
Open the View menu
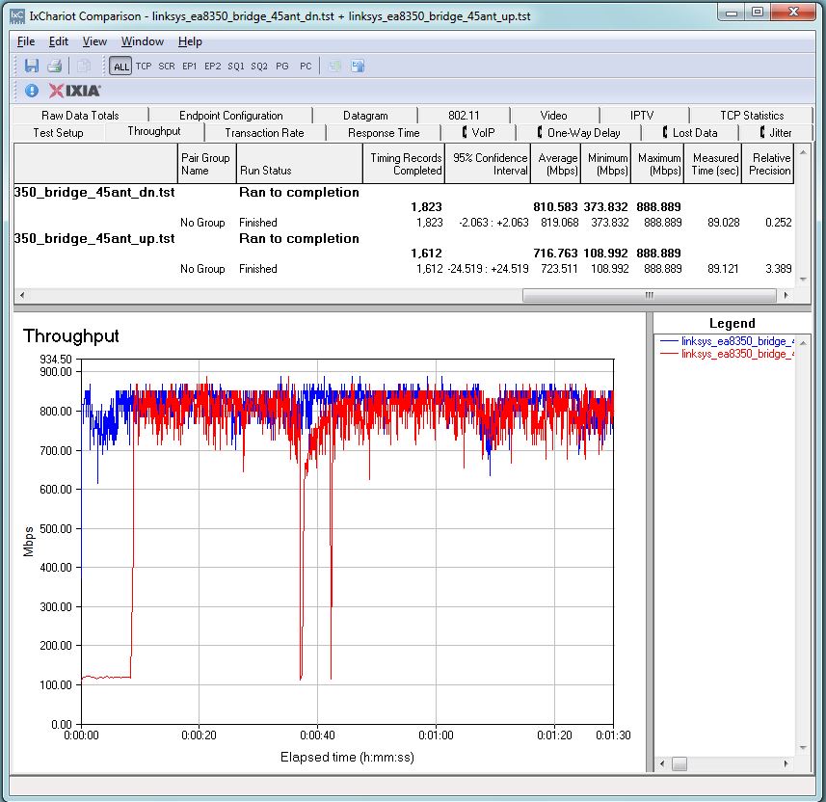pos(94,41)
